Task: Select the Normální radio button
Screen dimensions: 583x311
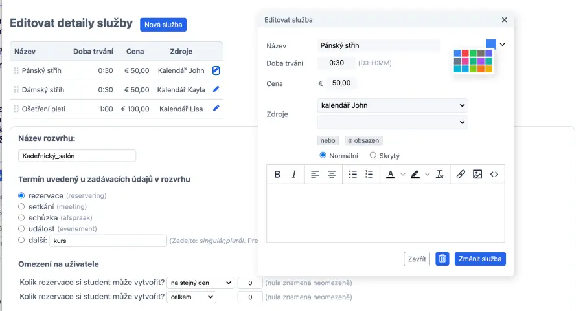Action: [323, 155]
